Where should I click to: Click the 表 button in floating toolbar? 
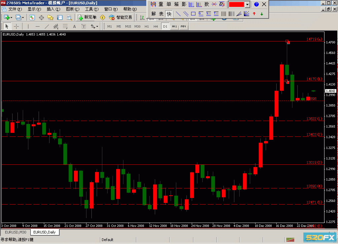(161, 14)
